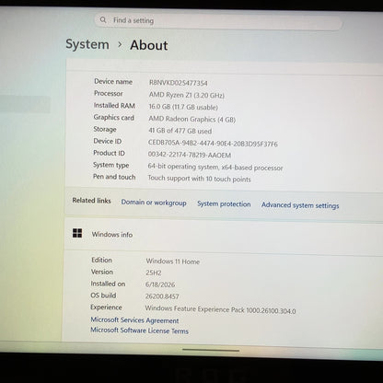The image size is (383, 383).
Task: Click the breadcrumb chevron between System and About
Action: click(120, 45)
